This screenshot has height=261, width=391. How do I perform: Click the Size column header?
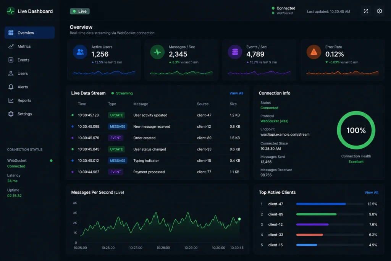click(x=233, y=104)
